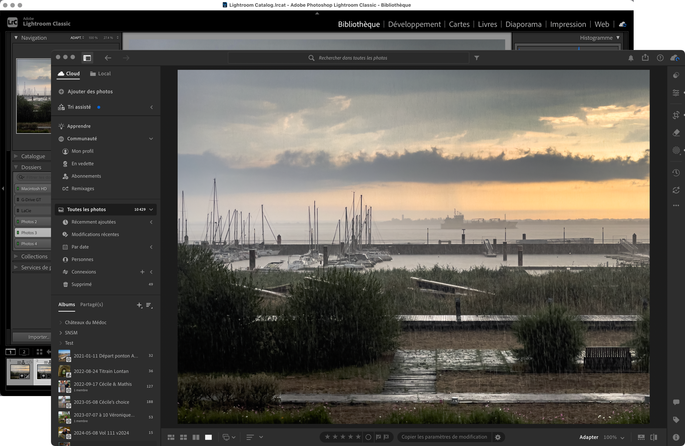Viewport: 685px width, 446px height.
Task: Click the cloud sync icon in Lightroom Classic
Action: [623, 24]
